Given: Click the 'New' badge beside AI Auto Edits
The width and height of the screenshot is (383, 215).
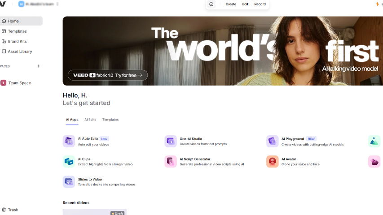Looking at the screenshot, I should (104, 139).
